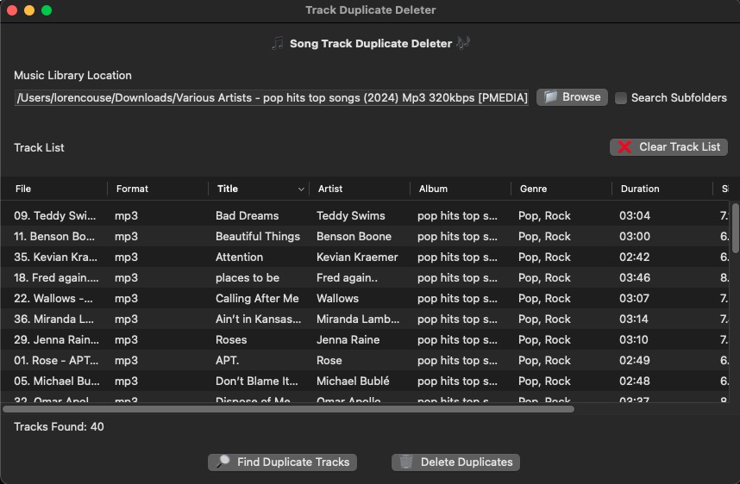This screenshot has width=740, height=484.
Task: Click the 03:07 duration value
Action: click(634, 298)
